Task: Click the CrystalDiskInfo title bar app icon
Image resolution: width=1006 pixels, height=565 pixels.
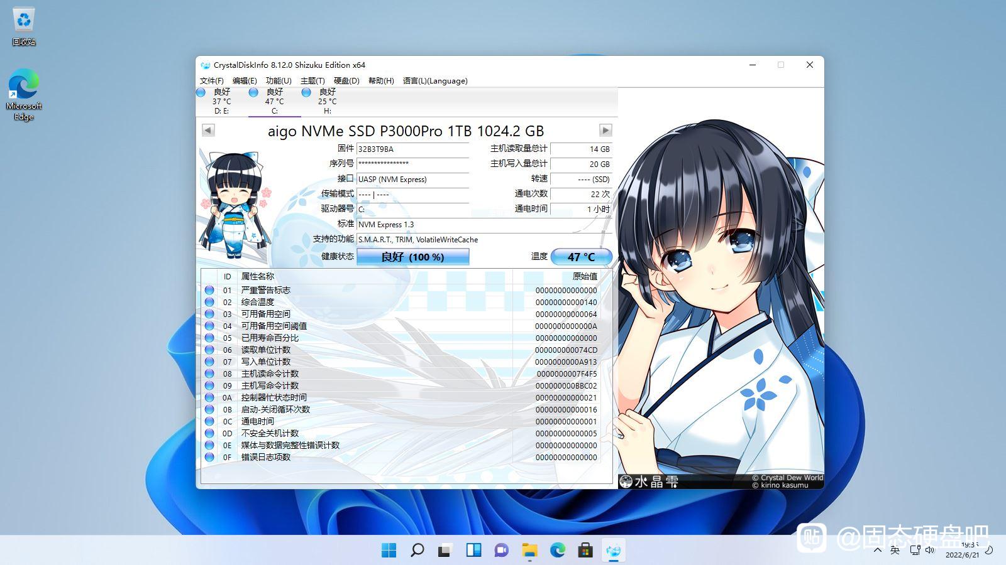Action: [x=205, y=65]
